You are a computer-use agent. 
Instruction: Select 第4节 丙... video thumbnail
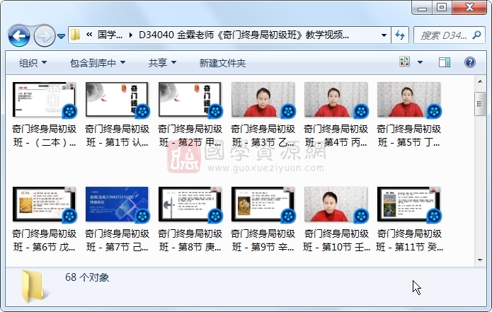(x=336, y=99)
